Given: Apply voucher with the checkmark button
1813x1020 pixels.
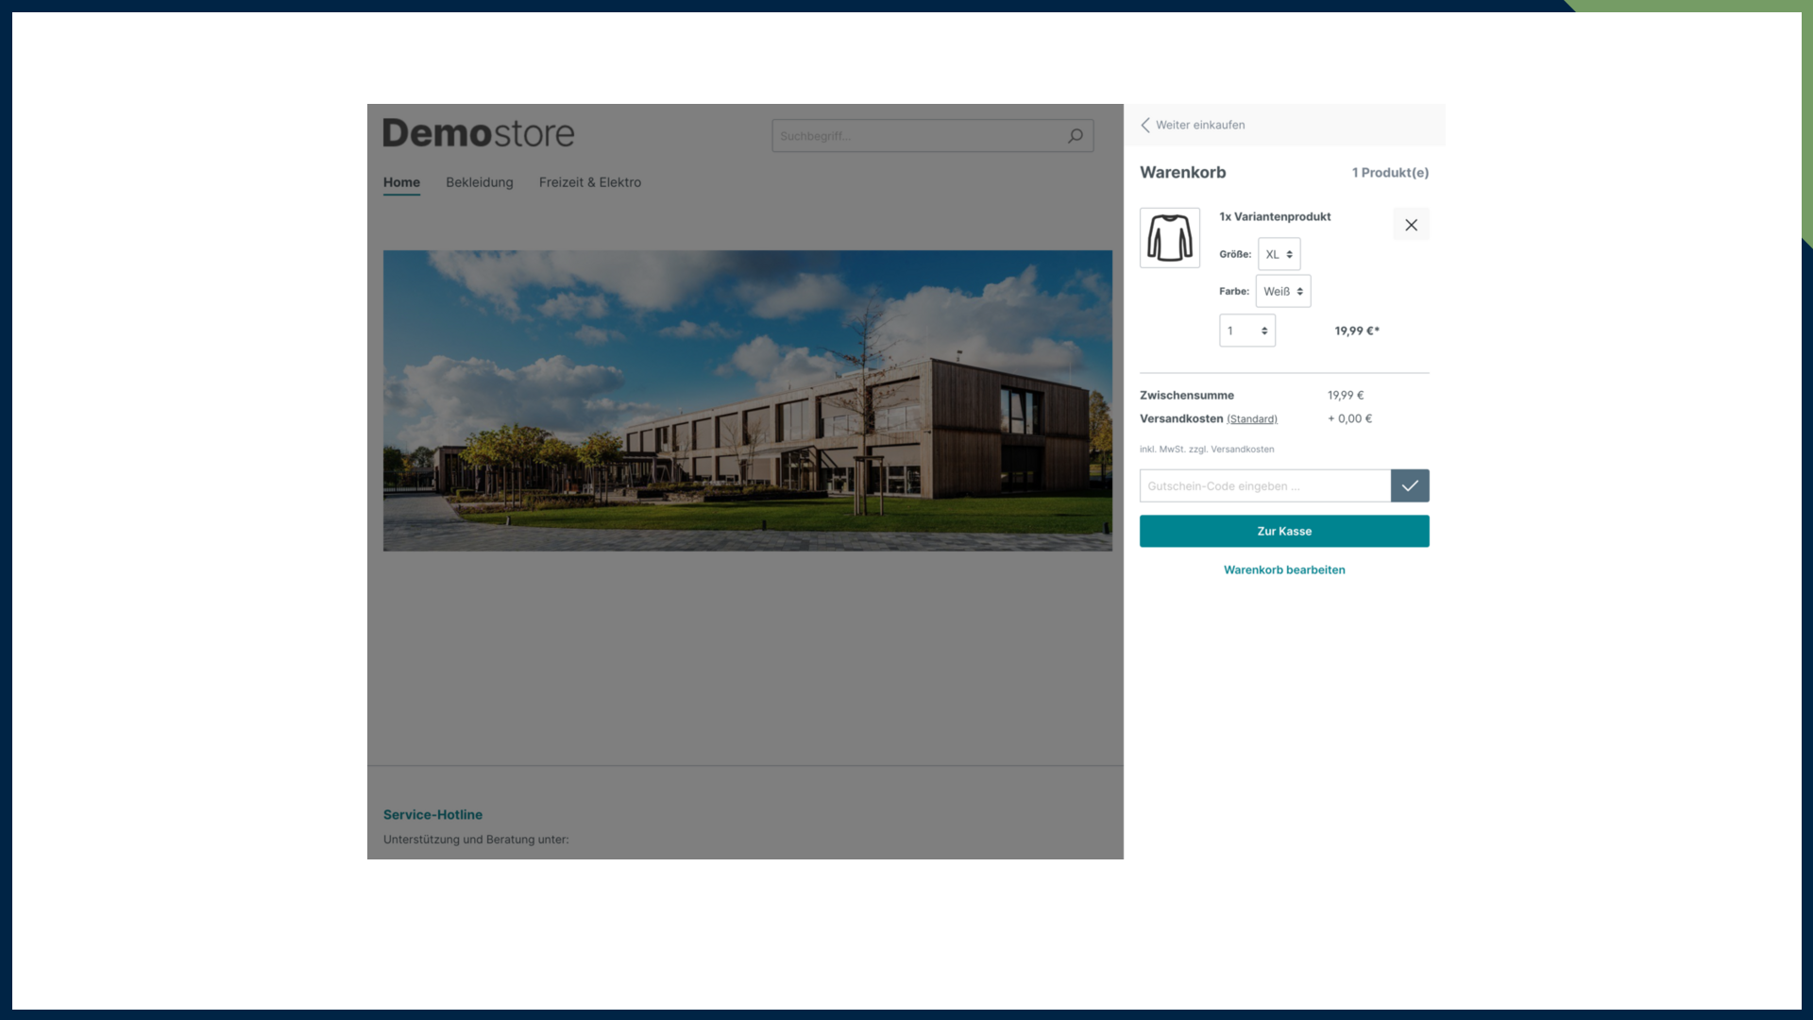Looking at the screenshot, I should click(x=1409, y=485).
